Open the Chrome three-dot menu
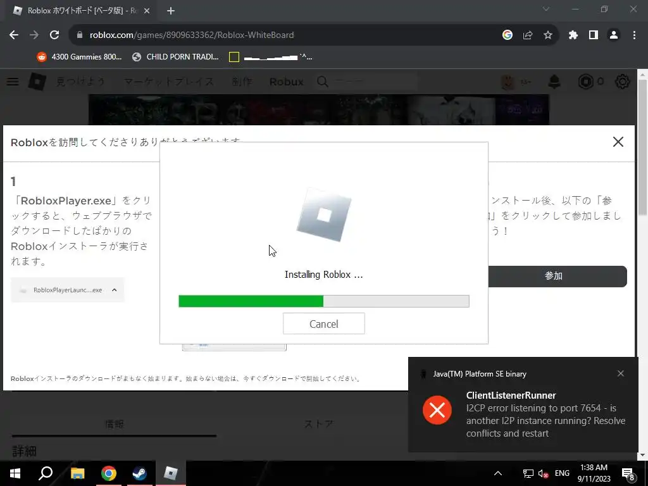The width and height of the screenshot is (648, 486). click(x=634, y=35)
